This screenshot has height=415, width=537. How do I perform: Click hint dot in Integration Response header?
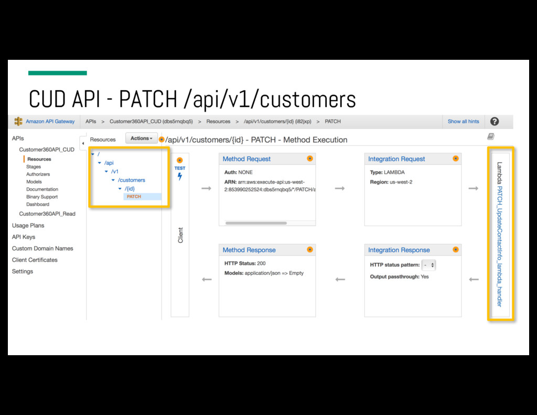[456, 250]
